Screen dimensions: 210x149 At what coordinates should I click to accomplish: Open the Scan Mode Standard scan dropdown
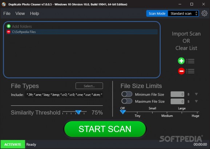[183, 13]
